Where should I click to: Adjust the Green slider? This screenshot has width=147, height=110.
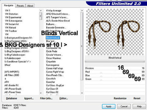101,80
